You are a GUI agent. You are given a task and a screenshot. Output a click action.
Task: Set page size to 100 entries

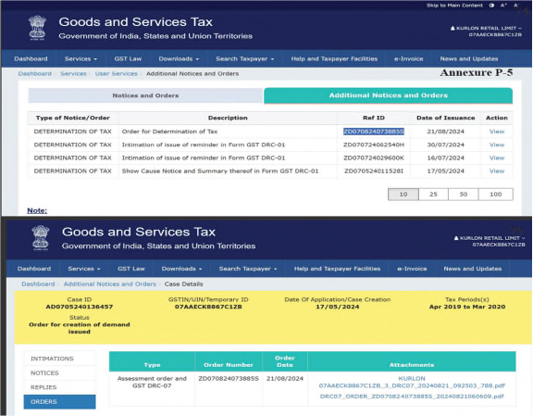tap(496, 194)
